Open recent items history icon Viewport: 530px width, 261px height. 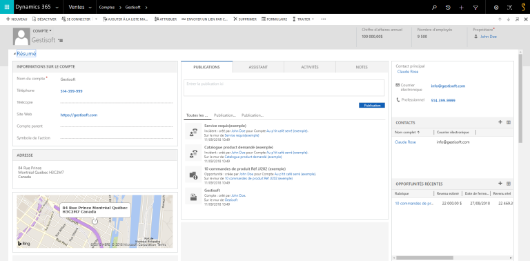[x=448, y=7]
